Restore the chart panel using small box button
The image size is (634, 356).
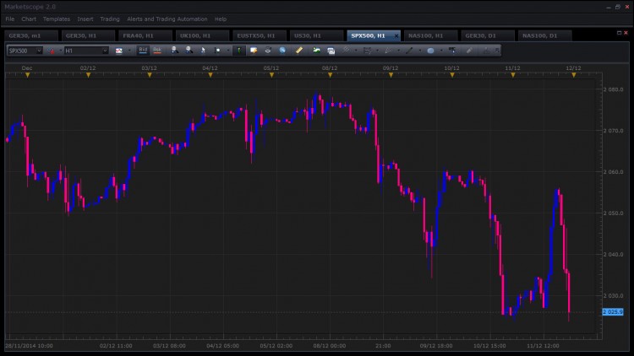(x=619, y=33)
